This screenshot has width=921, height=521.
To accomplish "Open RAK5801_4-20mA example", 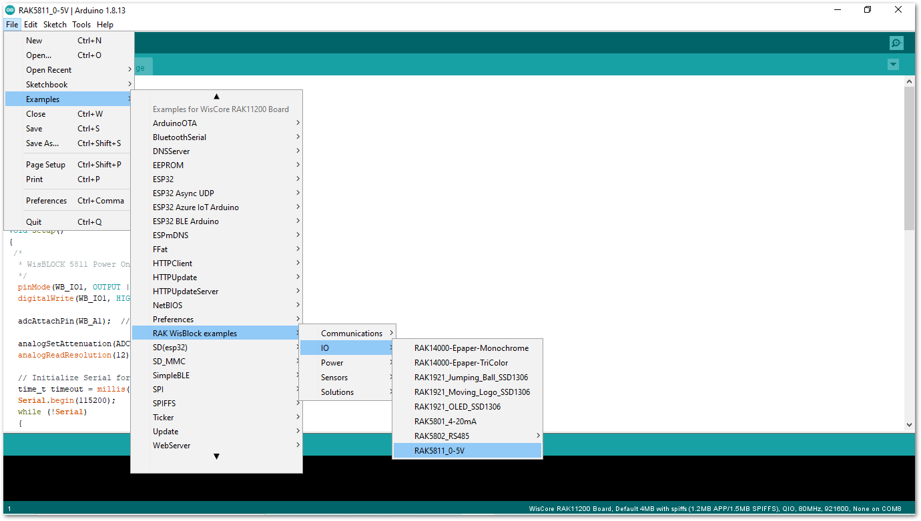I will coord(468,422).
